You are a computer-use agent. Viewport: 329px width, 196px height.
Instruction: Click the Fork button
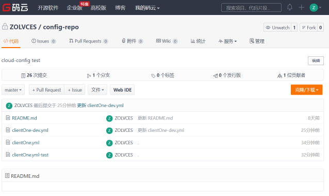pos(309,27)
